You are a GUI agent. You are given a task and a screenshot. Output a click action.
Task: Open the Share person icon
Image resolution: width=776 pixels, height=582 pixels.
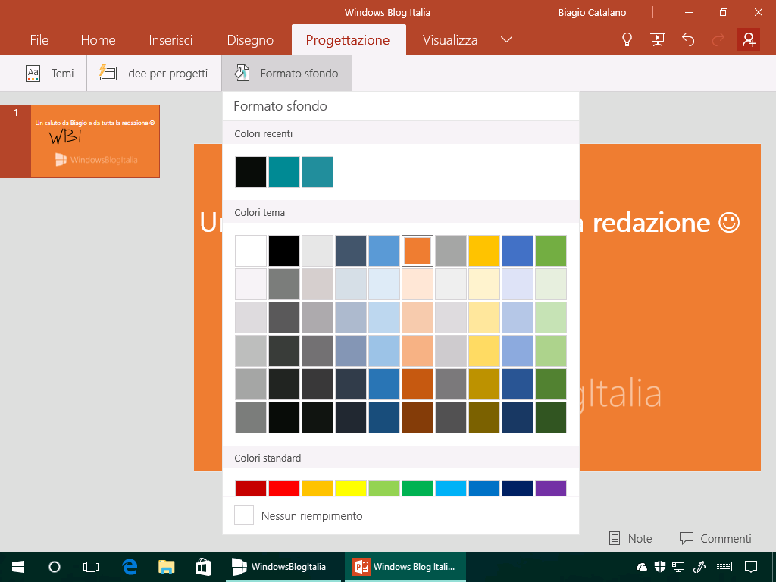(749, 39)
